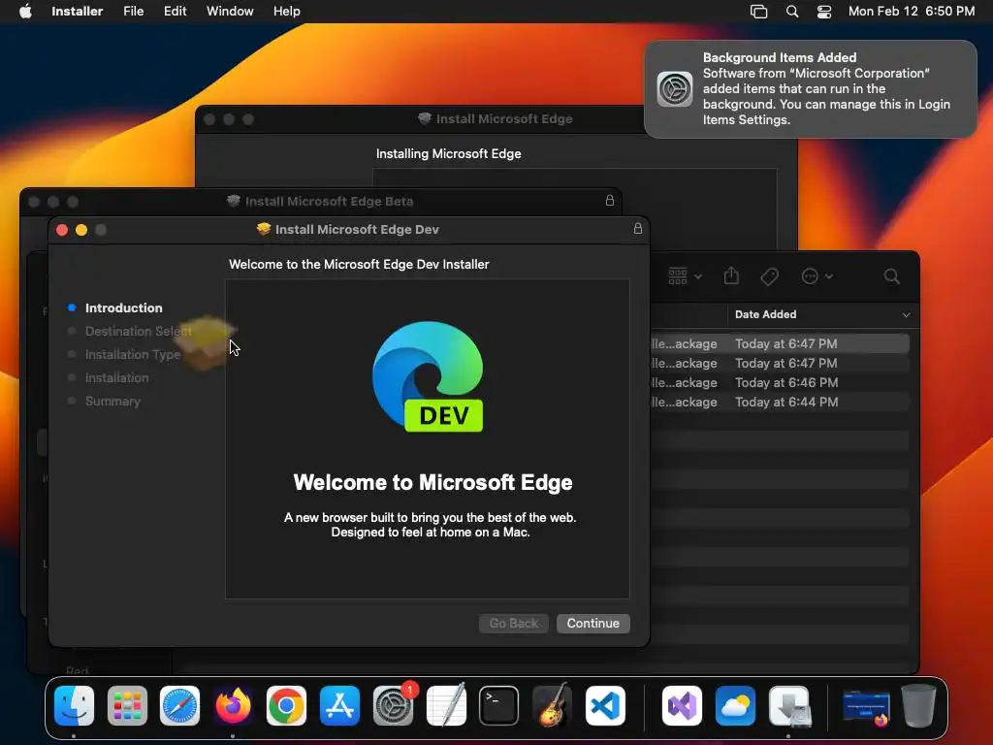
Task: Open the Edit menu
Action: 175,12
